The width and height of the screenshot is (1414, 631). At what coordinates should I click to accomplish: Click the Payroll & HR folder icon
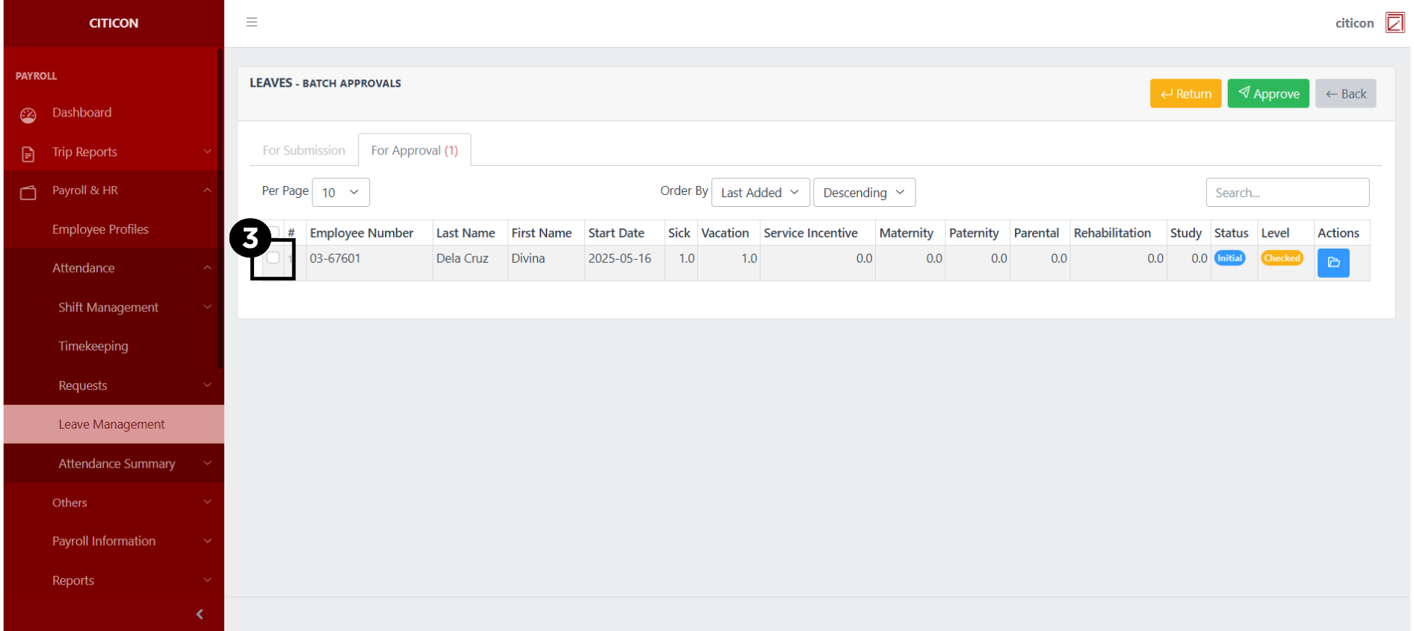point(28,193)
